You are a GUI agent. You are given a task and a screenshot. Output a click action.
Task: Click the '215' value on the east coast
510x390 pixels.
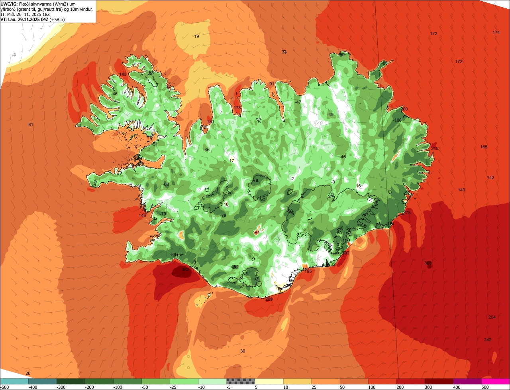[x=435, y=148]
